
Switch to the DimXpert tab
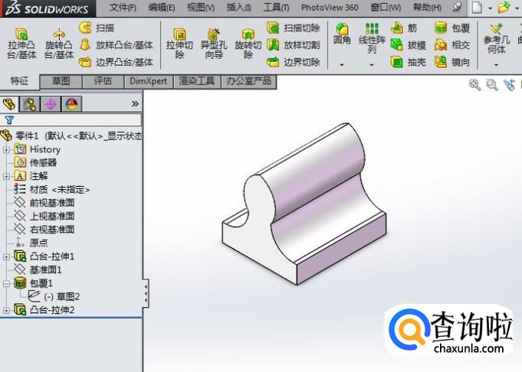click(x=149, y=81)
